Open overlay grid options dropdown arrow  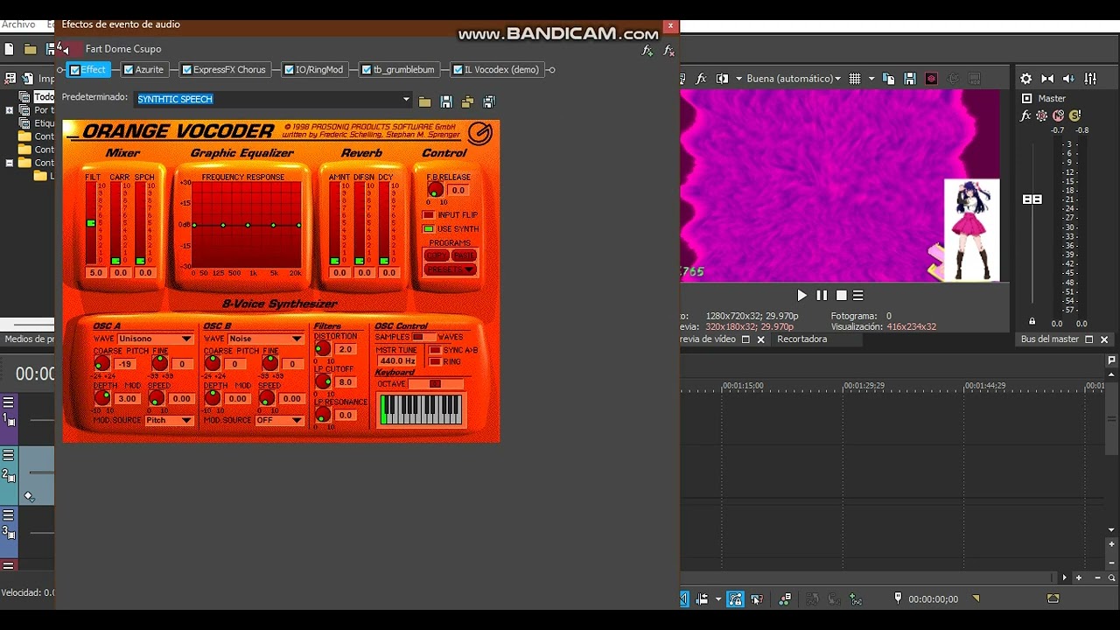(871, 79)
